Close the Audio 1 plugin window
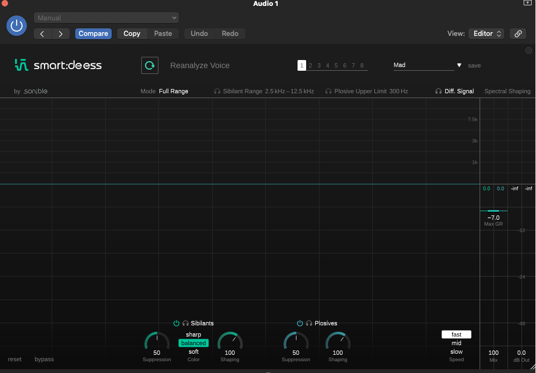536x373 pixels. (4, 3)
